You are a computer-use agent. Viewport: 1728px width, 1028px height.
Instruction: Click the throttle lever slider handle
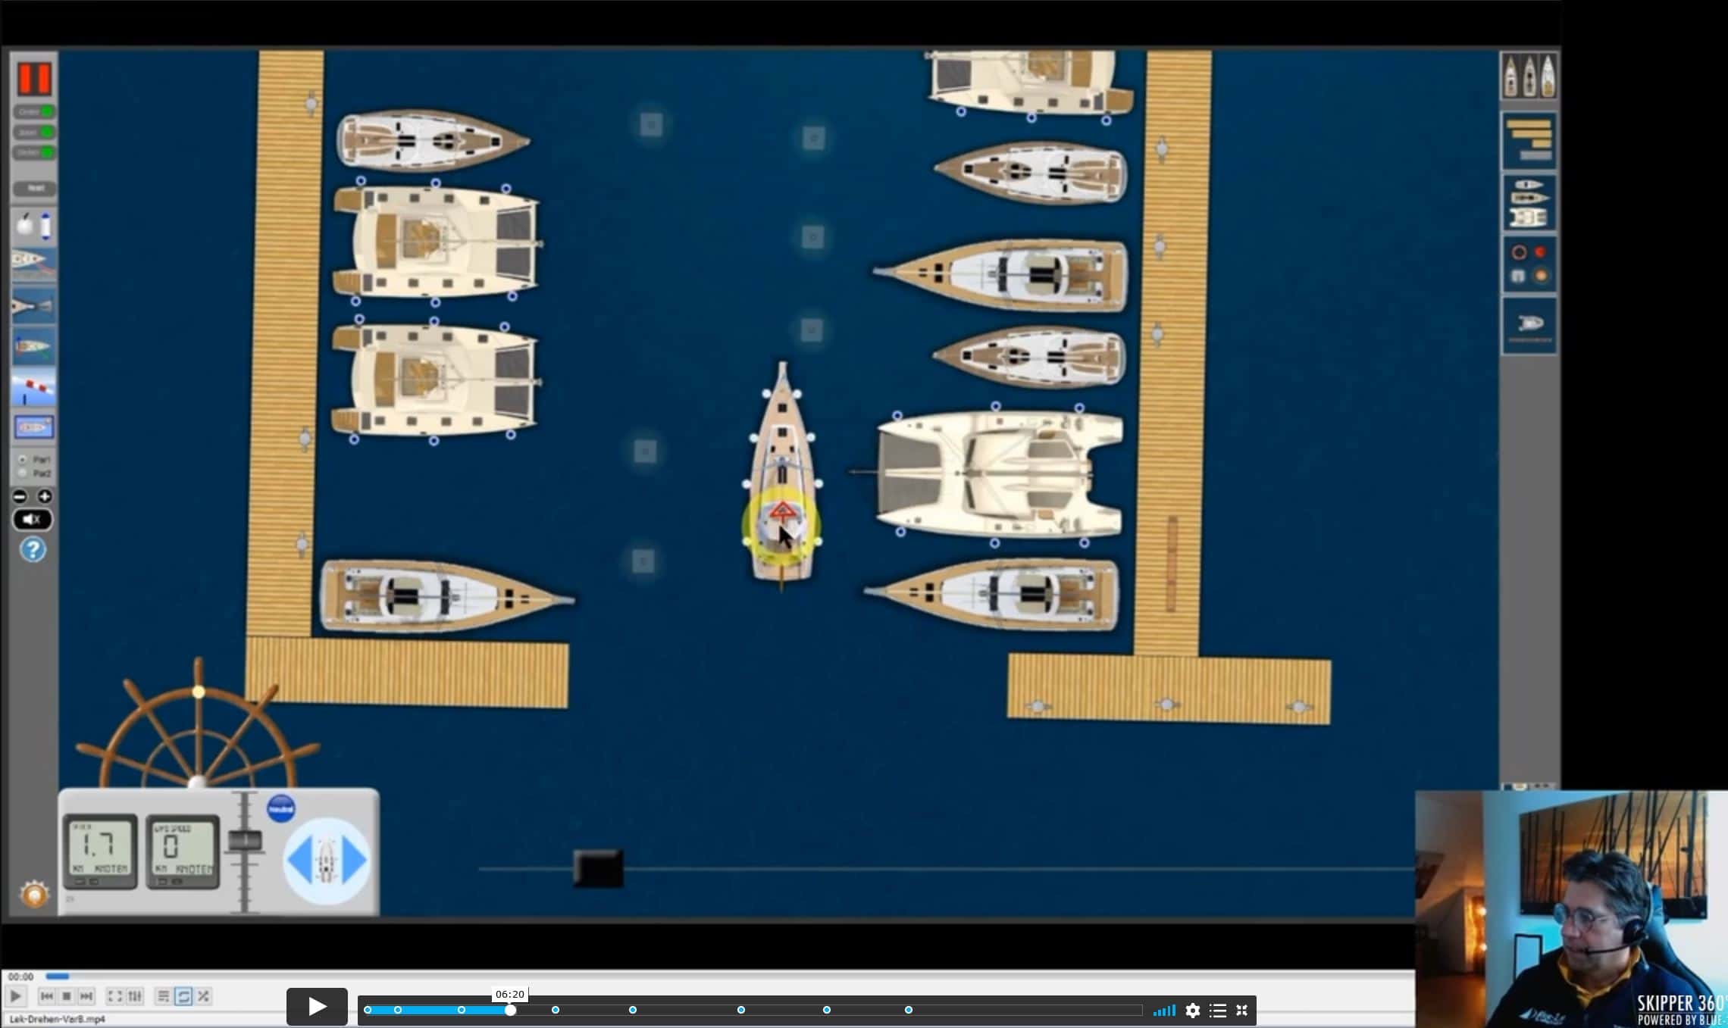(x=244, y=841)
